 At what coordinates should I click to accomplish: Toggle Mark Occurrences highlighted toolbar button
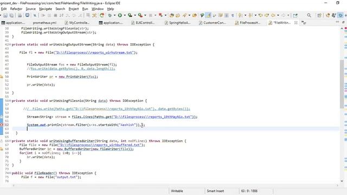(x=208, y=15)
